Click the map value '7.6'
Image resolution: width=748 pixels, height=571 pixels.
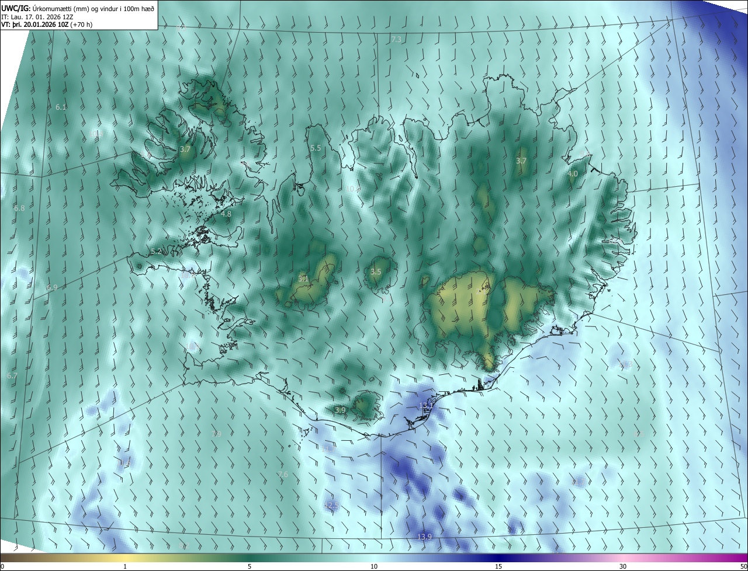pyautogui.click(x=283, y=475)
